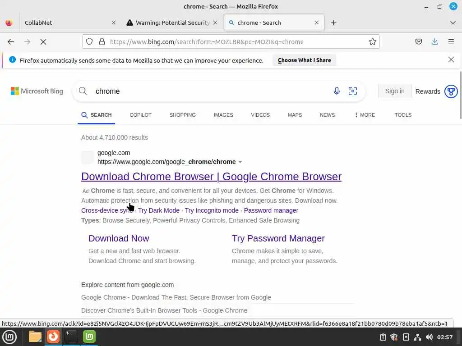Close the chrome - Search tab
The height and width of the screenshot is (346, 462).
316,23
